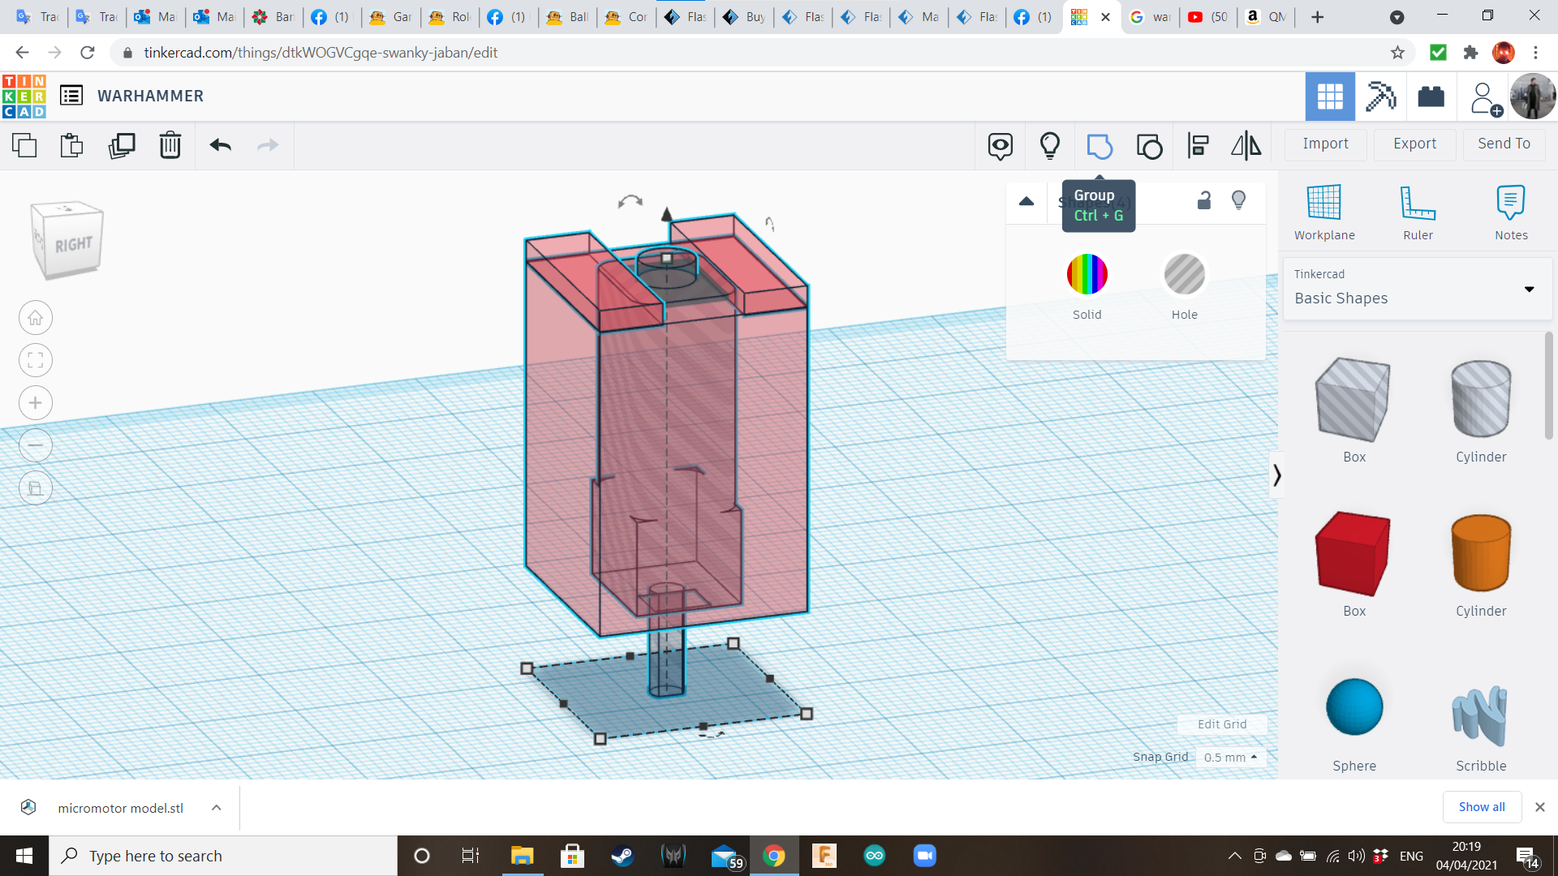Select the Align tool icon
The width and height of the screenshot is (1558, 876).
click(1198, 146)
